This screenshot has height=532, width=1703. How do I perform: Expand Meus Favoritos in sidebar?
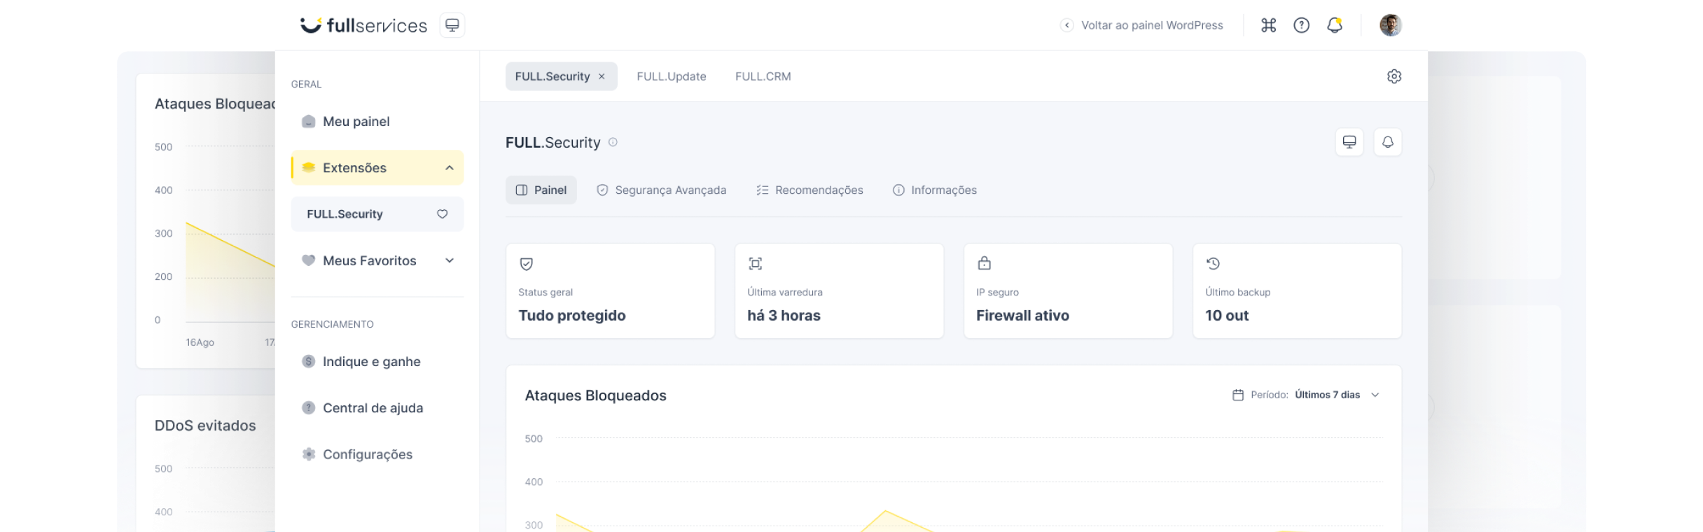(449, 260)
